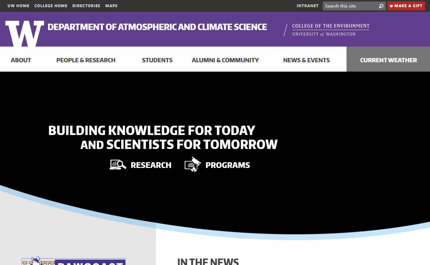This screenshot has width=430, height=265.
Task: Click the Programs hero link text
Action: point(228,165)
